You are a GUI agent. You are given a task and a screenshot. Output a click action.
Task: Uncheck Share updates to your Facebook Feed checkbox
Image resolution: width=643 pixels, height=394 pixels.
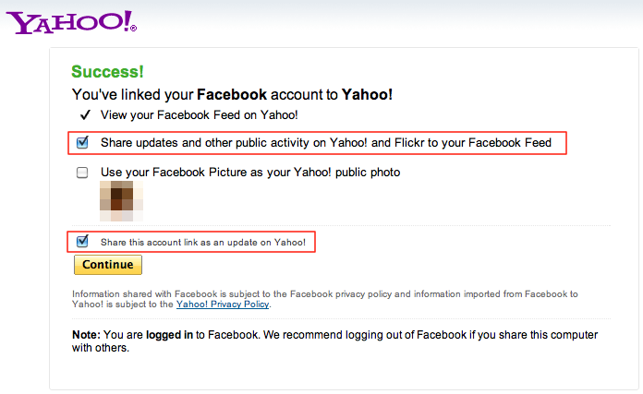click(82, 142)
